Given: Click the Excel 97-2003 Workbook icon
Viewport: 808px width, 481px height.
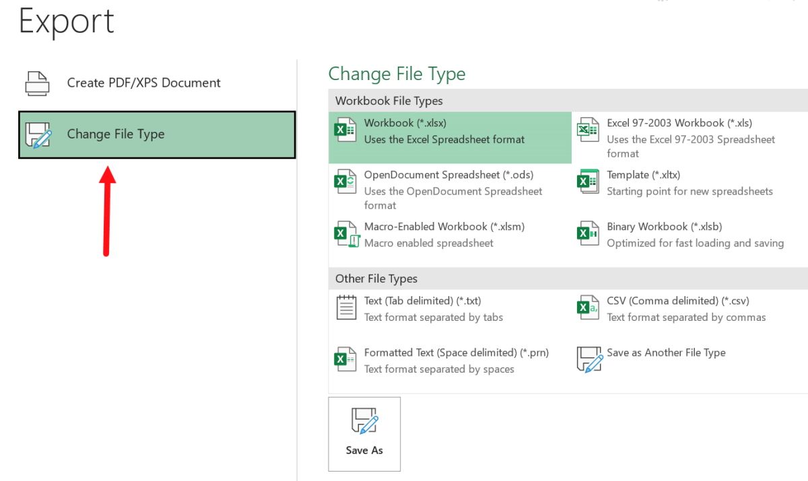Looking at the screenshot, I should [588, 130].
